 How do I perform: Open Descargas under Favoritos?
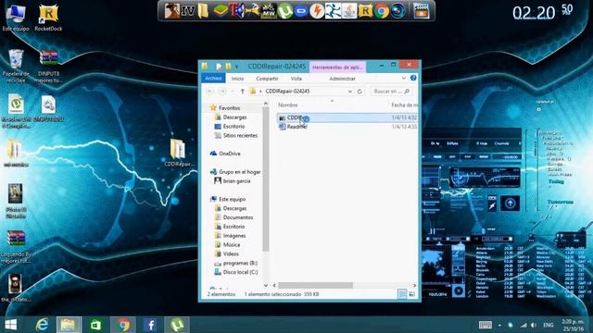coord(234,117)
